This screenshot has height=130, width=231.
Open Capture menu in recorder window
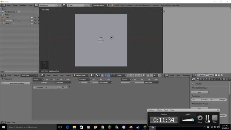point(151,110)
